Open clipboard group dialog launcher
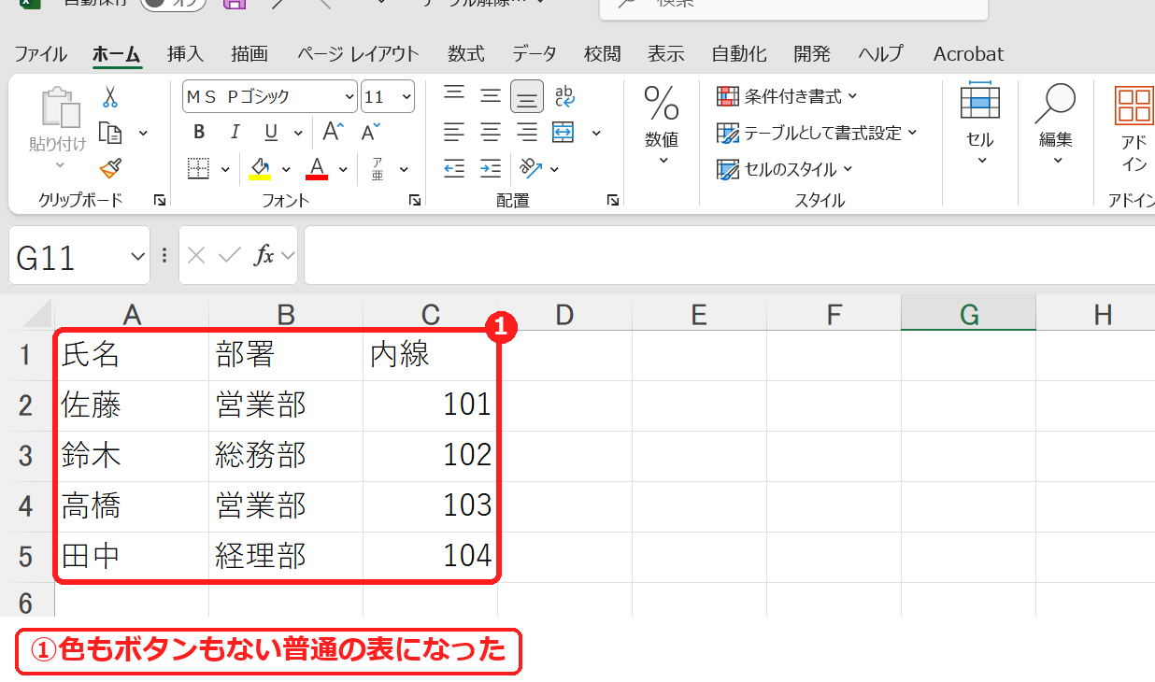1155x682 pixels. [x=160, y=200]
